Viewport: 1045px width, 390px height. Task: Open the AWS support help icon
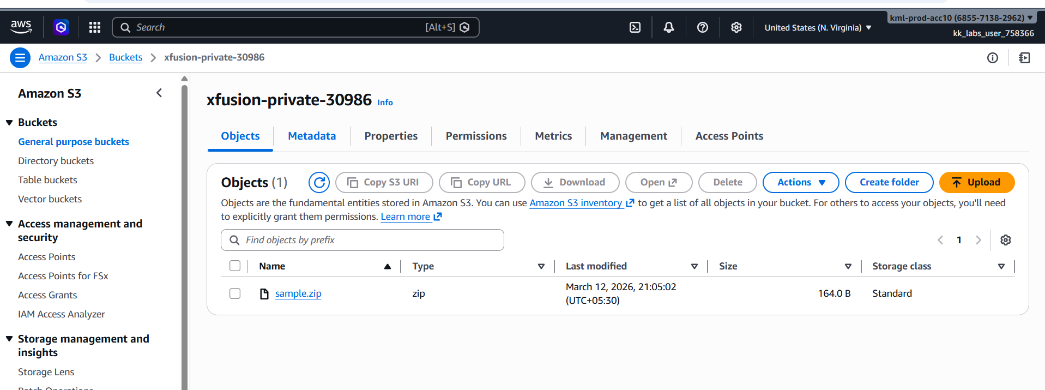703,27
